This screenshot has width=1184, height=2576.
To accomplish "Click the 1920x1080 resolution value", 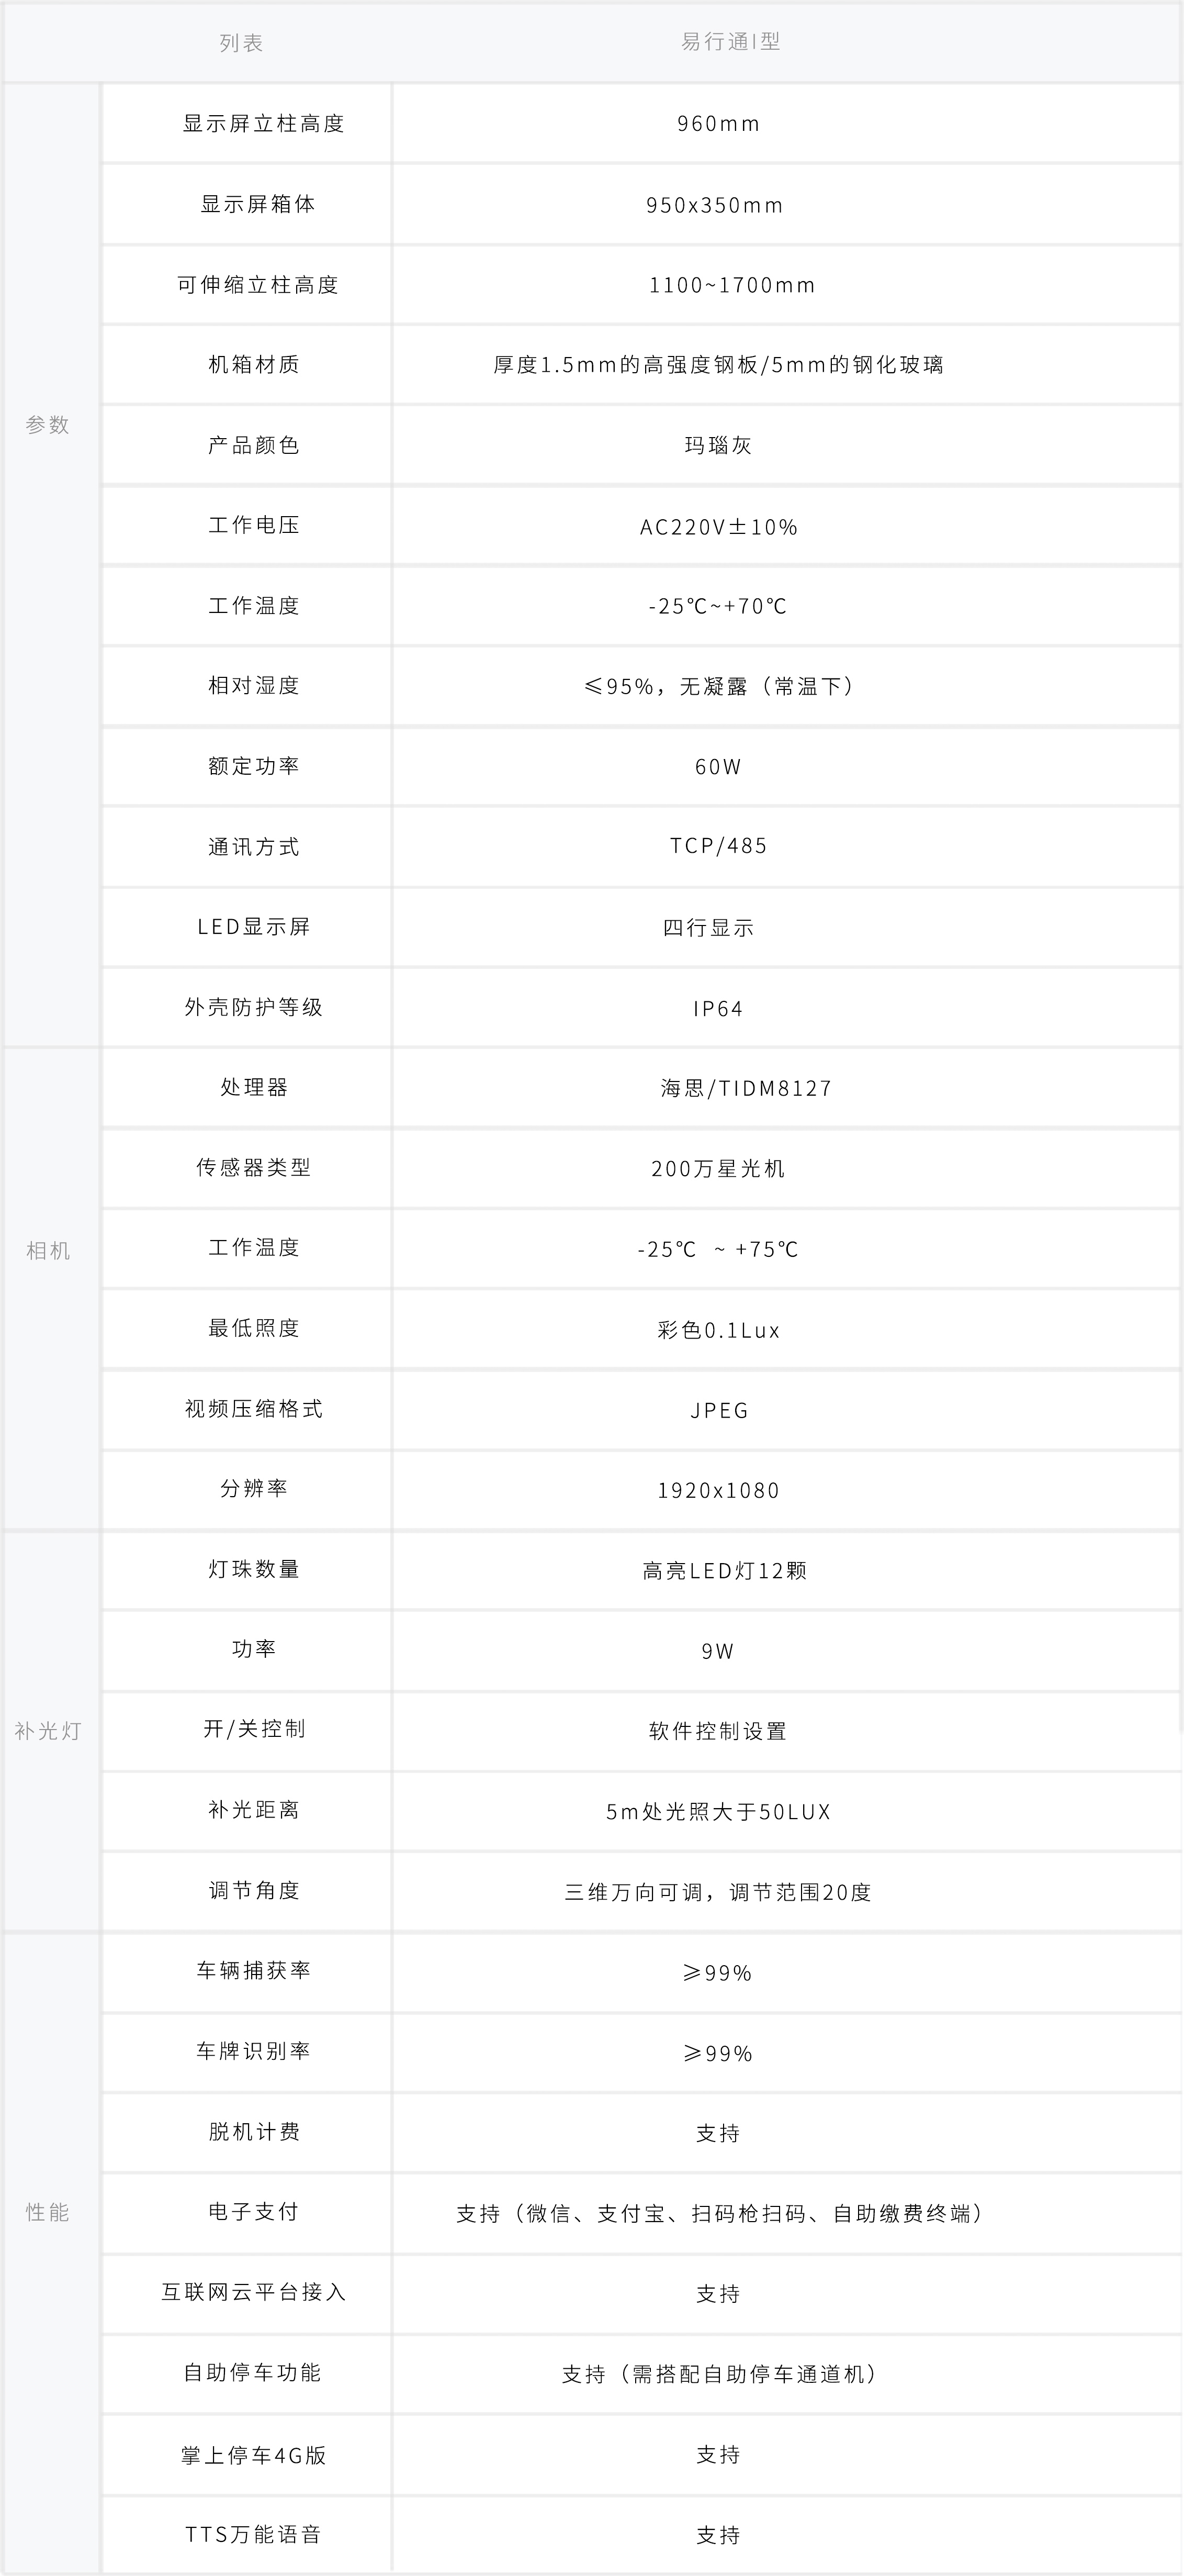I will 718,1490.
